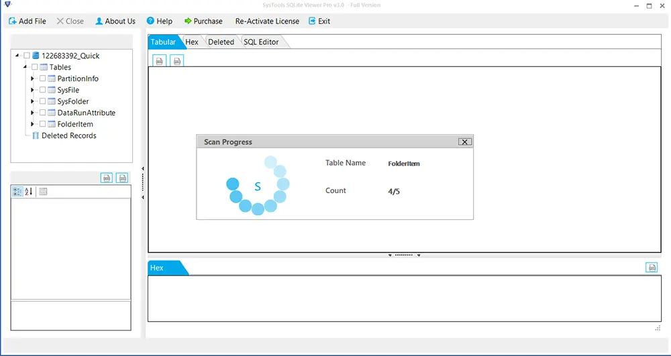
Task: Expand the SysFolder table node
Action: (32, 101)
